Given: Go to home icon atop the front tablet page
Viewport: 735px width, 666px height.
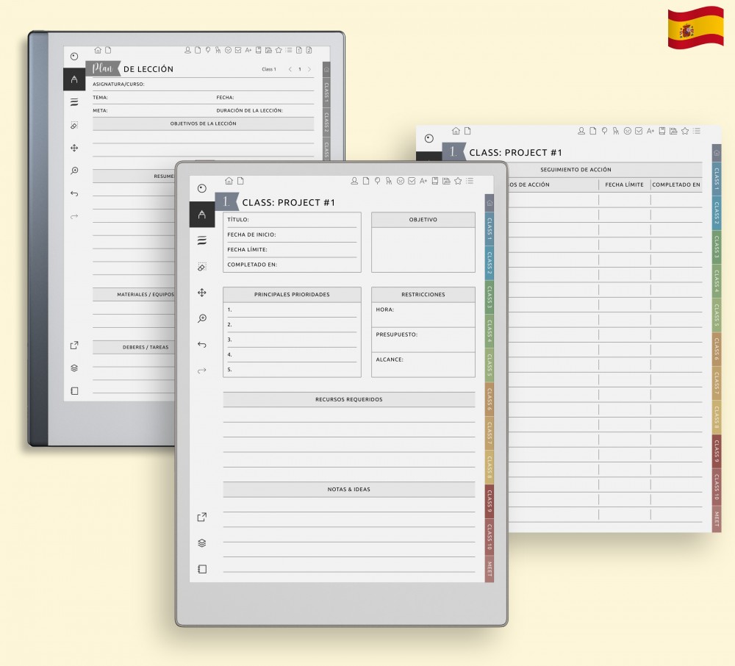Looking at the screenshot, I should (229, 181).
